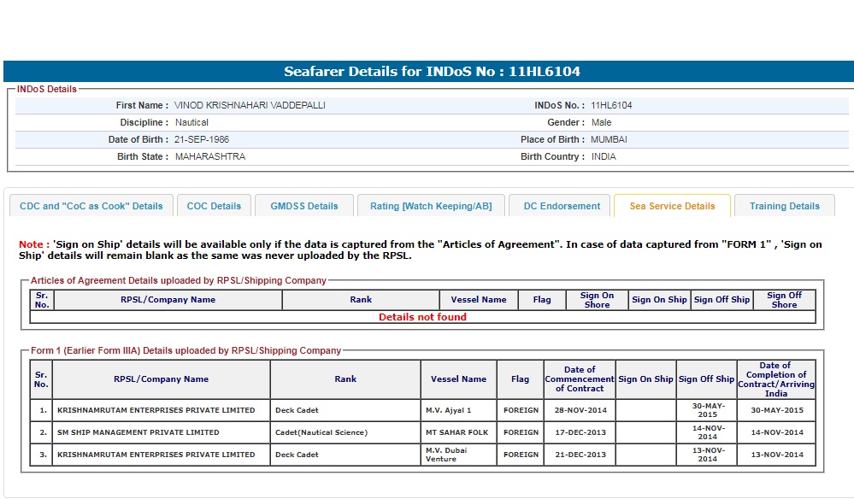Select the SM SHIP MANAGEMENT PRIVATE LIMITED cell
Screen dimensions: 854x499
pyautogui.click(x=138, y=432)
